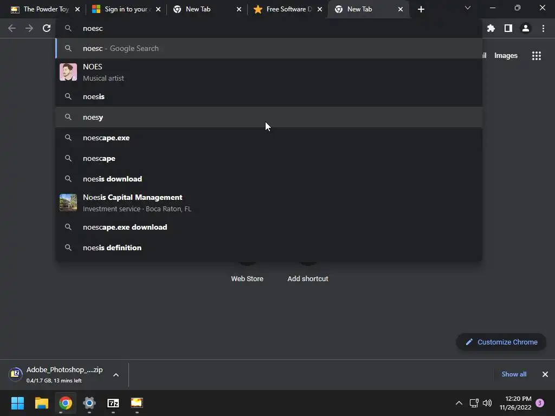
Task: Open the volume tray icon
Action: click(x=487, y=403)
